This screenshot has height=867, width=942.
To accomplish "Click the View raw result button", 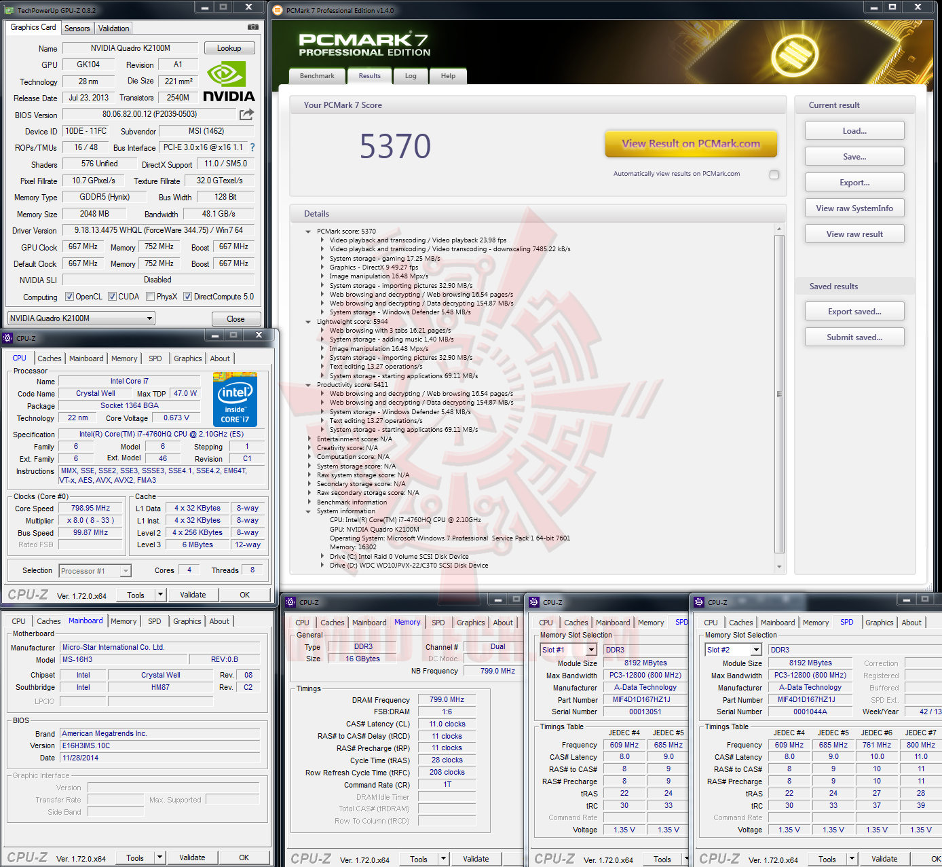I will pyautogui.click(x=854, y=234).
